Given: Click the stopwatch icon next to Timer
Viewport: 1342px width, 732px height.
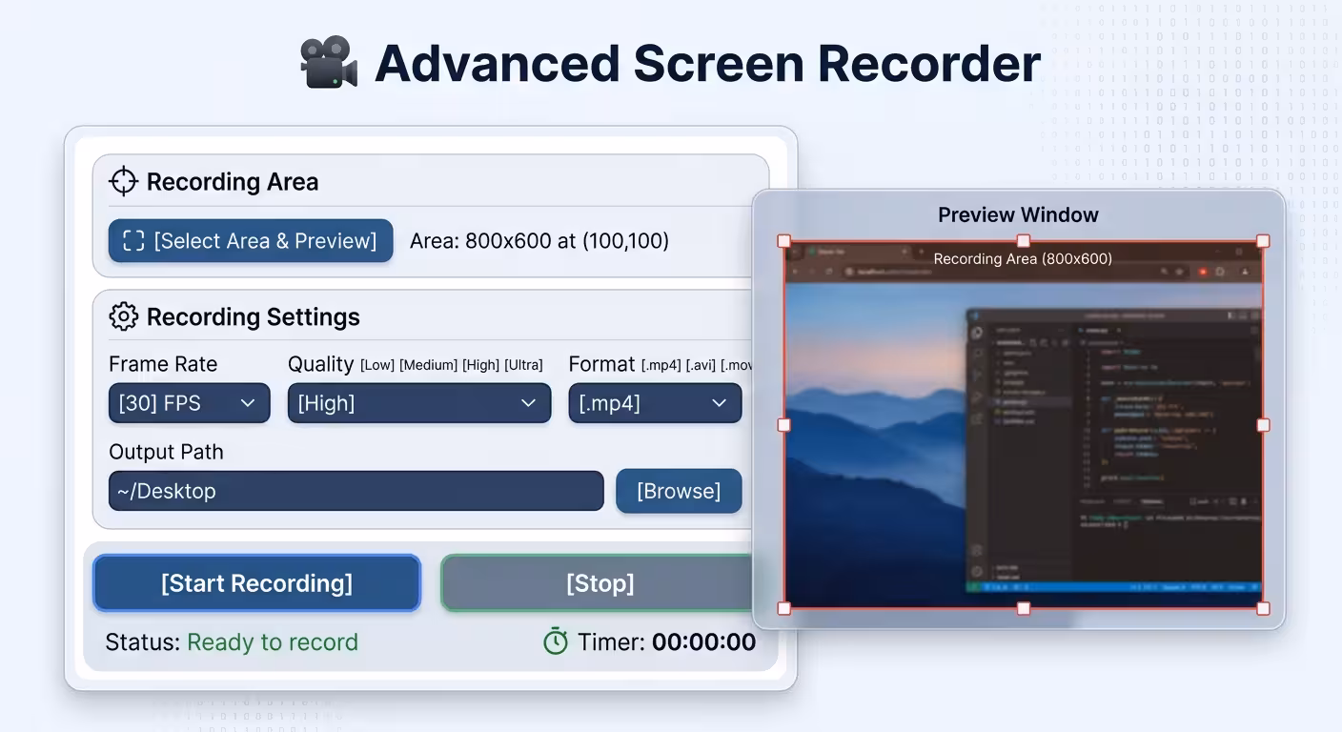Looking at the screenshot, I should (x=556, y=641).
